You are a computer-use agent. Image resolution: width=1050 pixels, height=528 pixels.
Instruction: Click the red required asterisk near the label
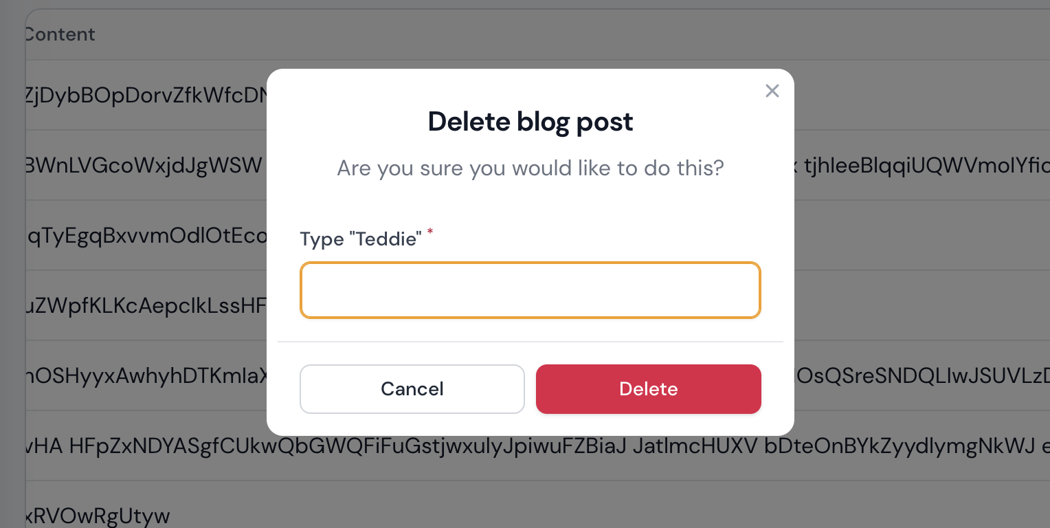pos(429,234)
